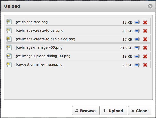The image size is (156, 118).
Task: Click rename icon for jce-gestionnaire-image.png
Action: (x=137, y=65)
